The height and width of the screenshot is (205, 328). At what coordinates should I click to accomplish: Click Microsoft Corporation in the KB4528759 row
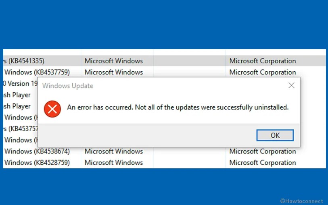(262, 163)
